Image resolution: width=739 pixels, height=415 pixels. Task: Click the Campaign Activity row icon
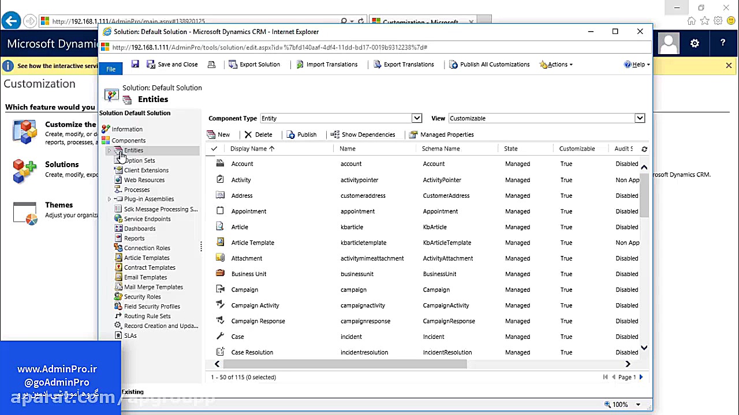[x=220, y=305]
